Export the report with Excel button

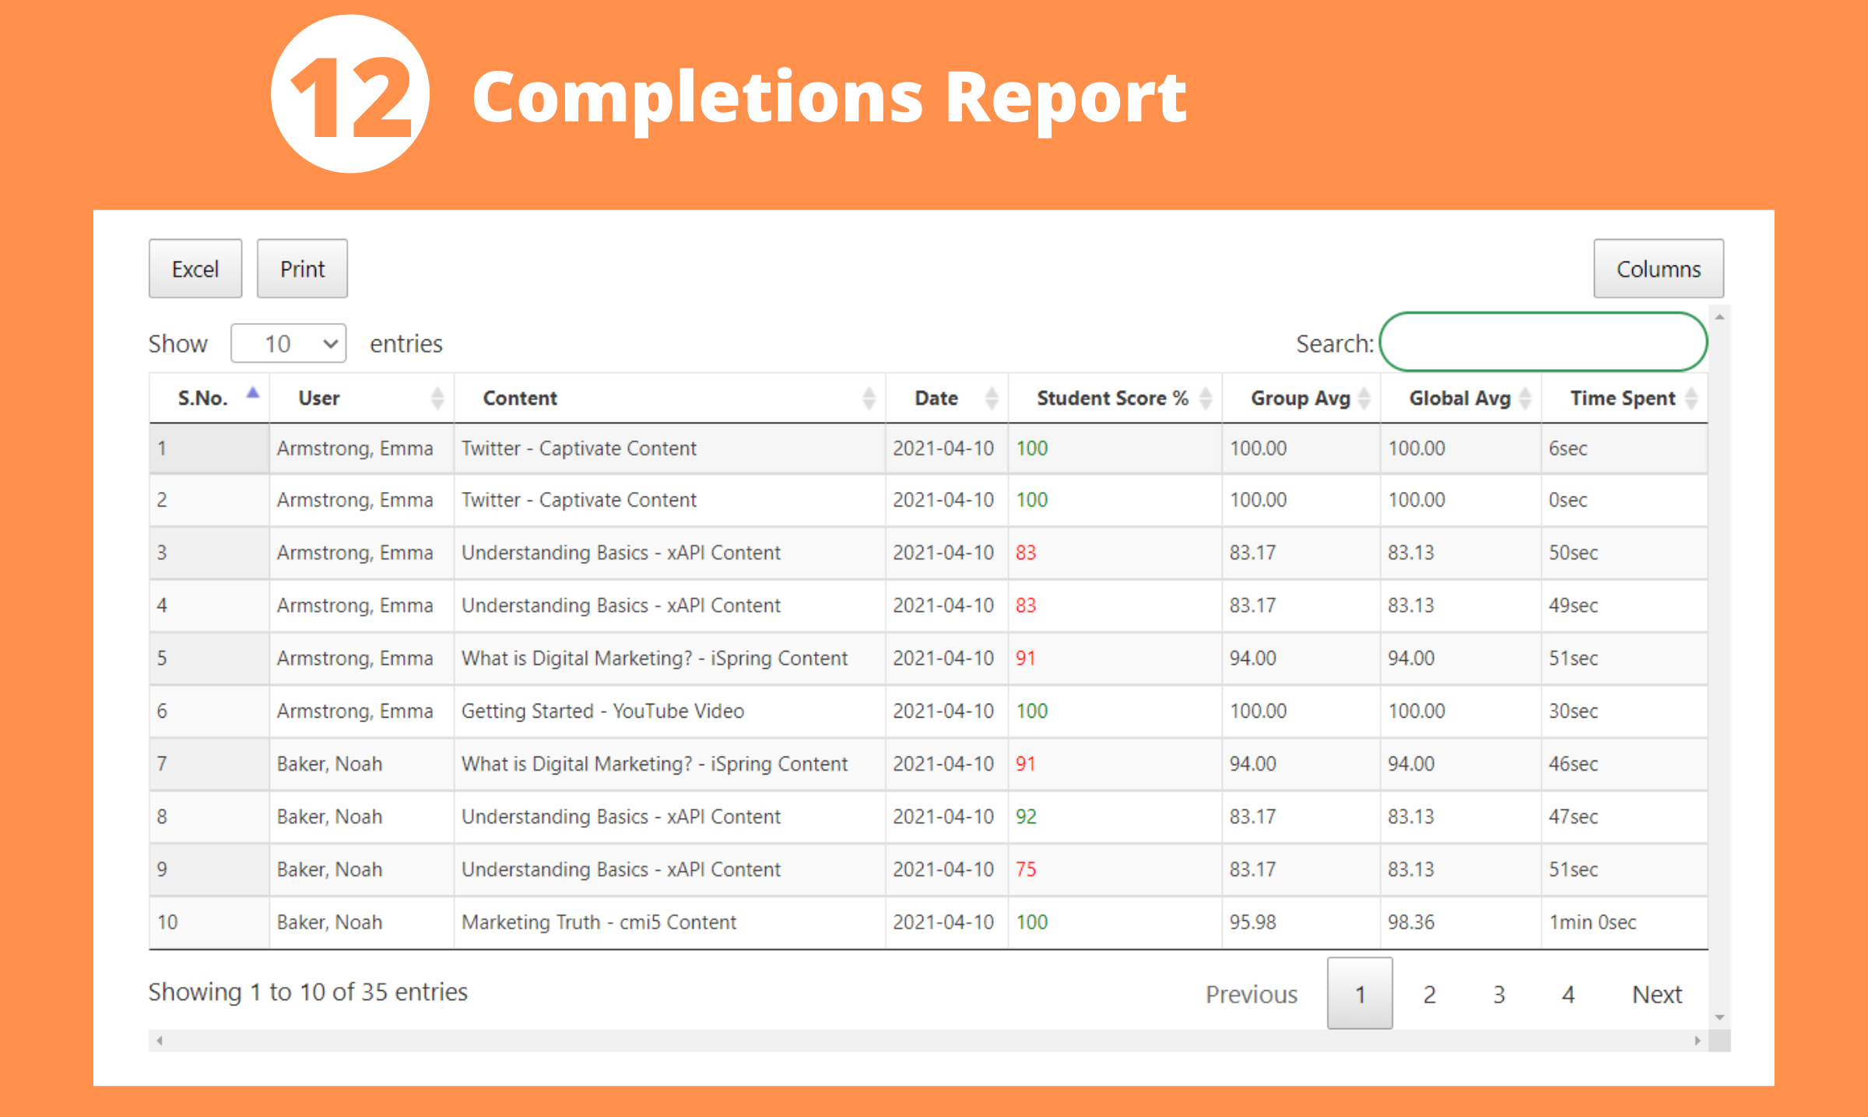tap(195, 269)
